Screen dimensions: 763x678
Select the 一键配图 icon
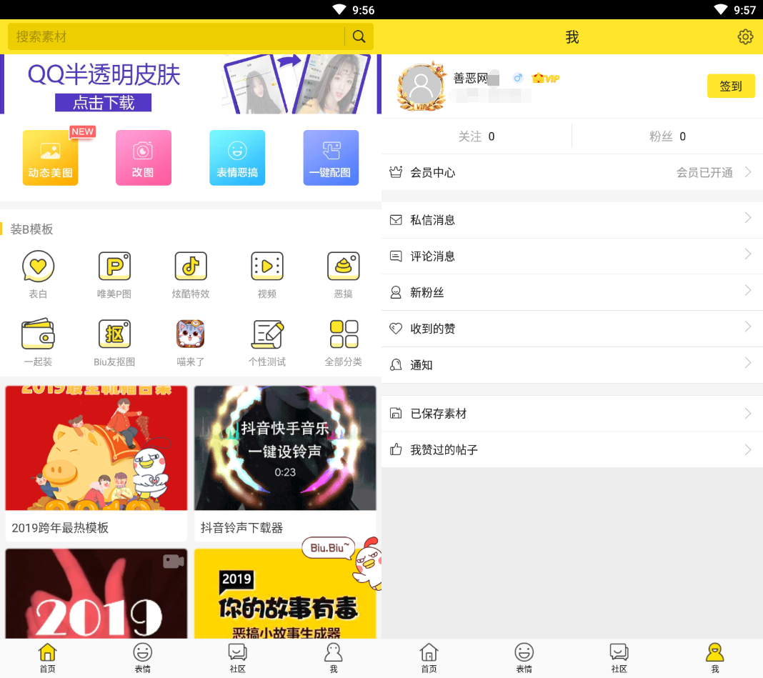(x=331, y=157)
